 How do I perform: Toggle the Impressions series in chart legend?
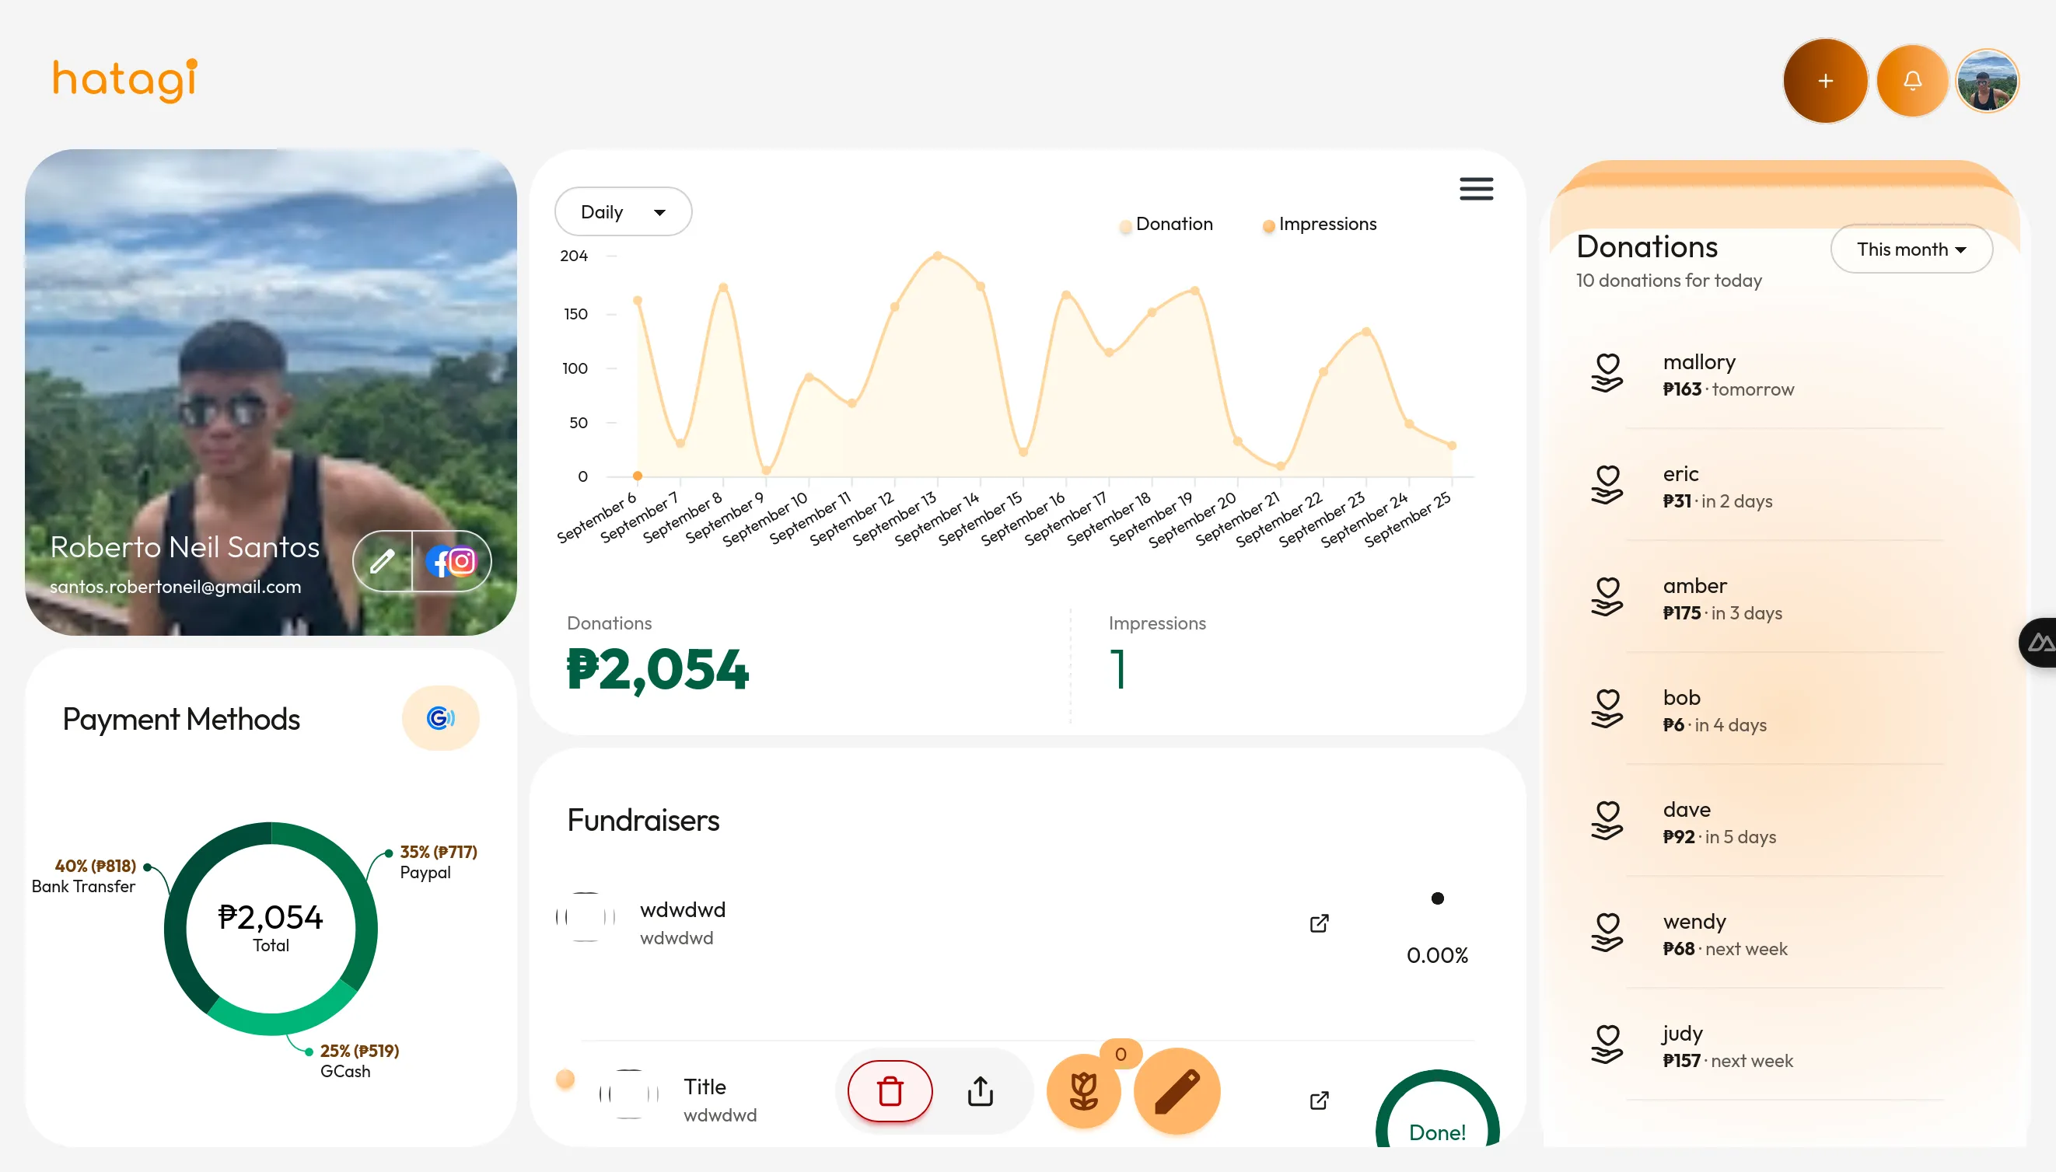coord(1319,225)
